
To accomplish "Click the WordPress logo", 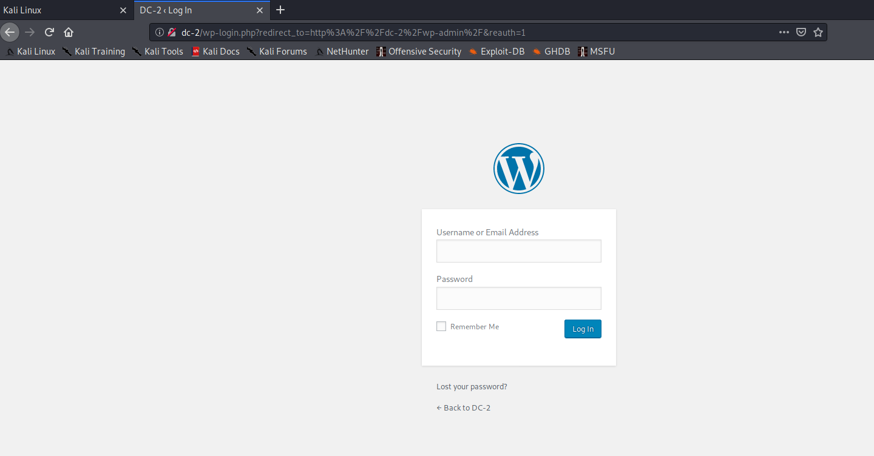I will (519, 169).
